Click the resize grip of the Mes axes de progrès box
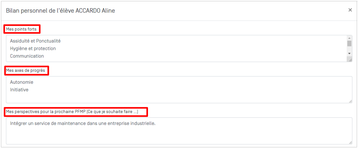This screenshot has width=358, height=148. click(x=350, y=101)
